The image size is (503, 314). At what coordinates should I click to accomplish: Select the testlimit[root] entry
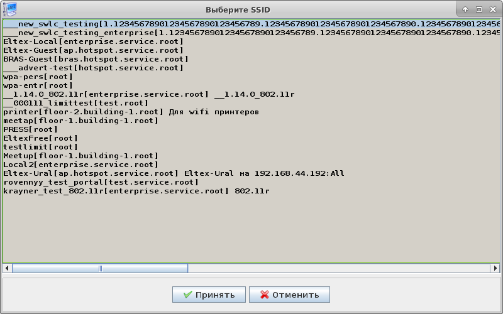tap(251, 147)
